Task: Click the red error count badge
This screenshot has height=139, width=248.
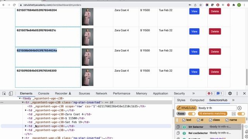Action: coord(210,93)
